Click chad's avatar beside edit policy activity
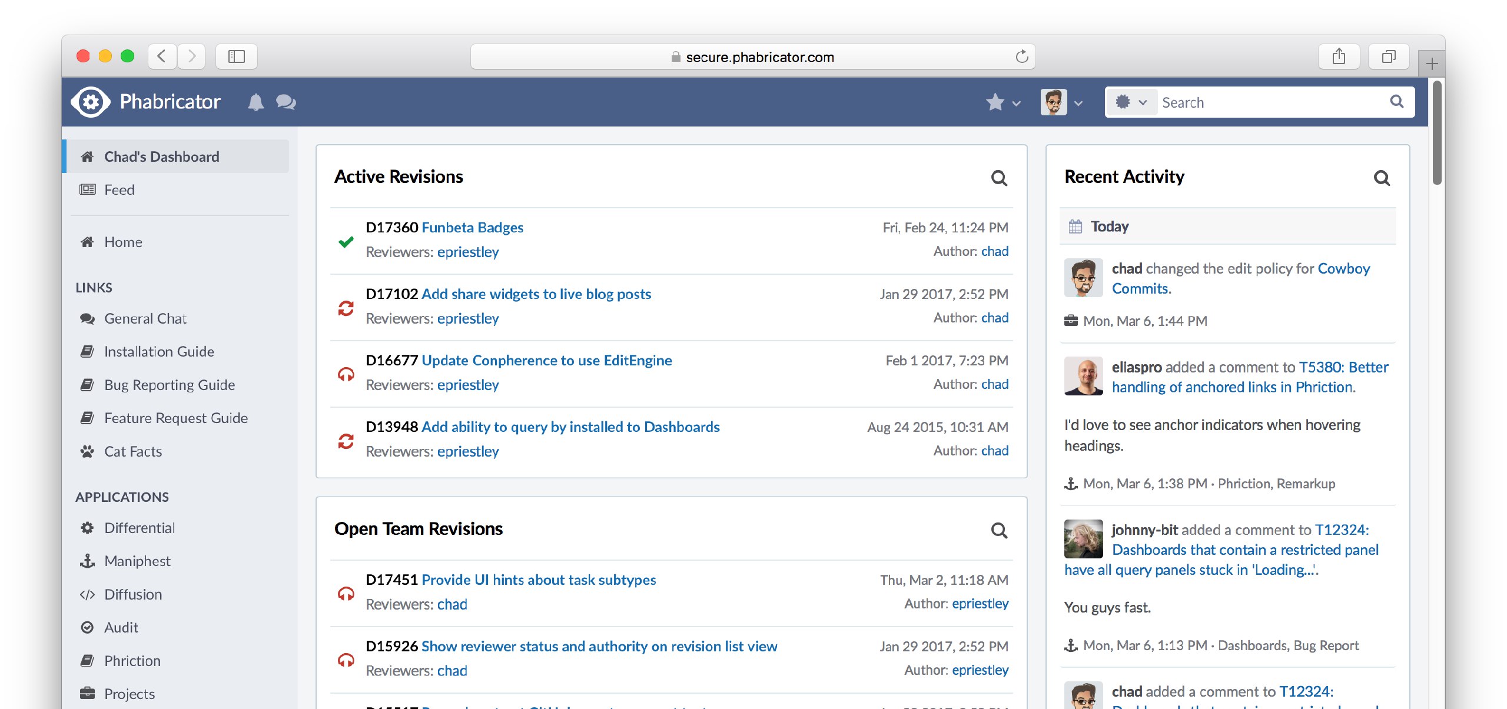 pos(1083,278)
